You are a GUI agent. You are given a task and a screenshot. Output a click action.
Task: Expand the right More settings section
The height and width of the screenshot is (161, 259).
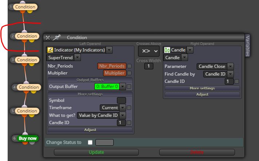pyautogui.click(x=202, y=88)
